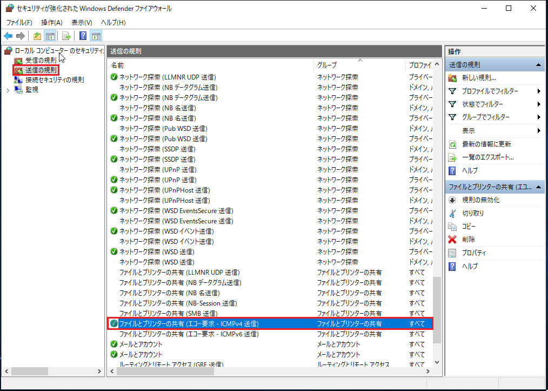This screenshot has width=548, height=391.
Task: Select ファイルとプリンターの共有 (エコー要求 - ICMPv6 送信) row
Action: coord(270,334)
